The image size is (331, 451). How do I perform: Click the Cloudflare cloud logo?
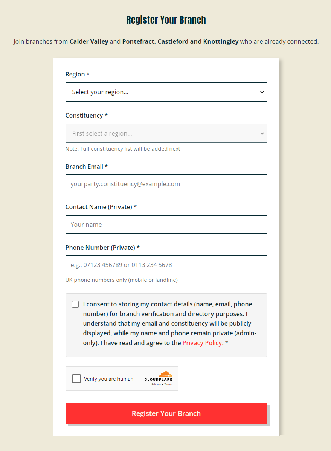point(165,375)
